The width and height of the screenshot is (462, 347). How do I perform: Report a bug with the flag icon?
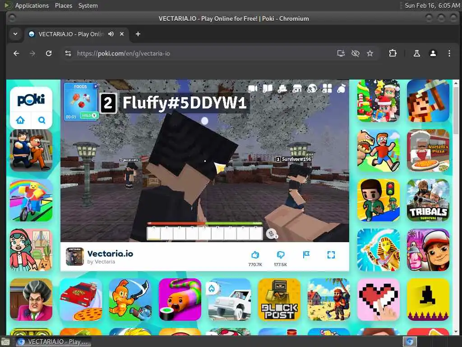click(x=306, y=255)
